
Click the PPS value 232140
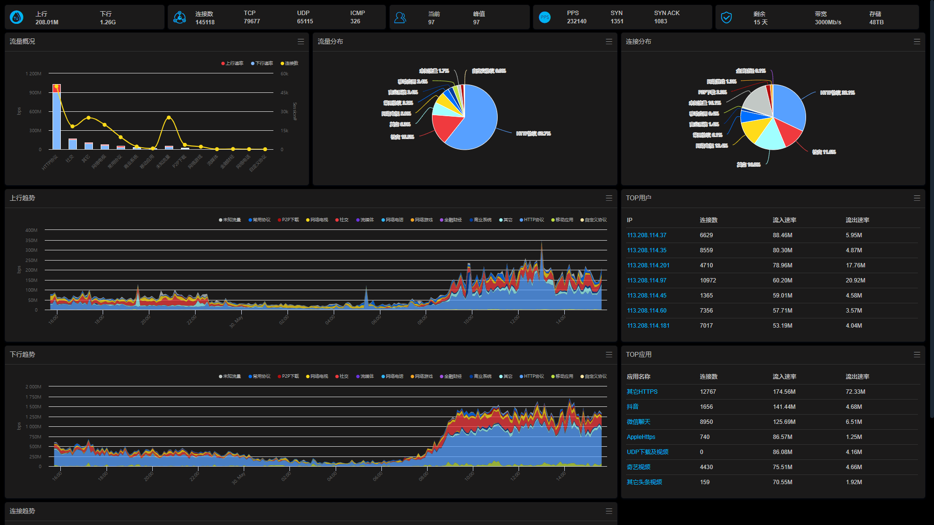576,21
